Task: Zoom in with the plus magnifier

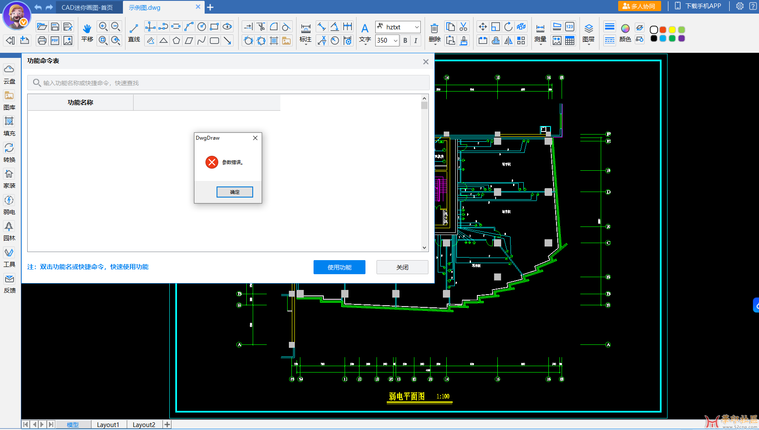Action: (x=103, y=26)
